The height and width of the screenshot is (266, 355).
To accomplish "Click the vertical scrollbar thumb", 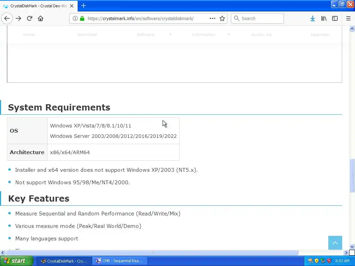I will [352, 176].
